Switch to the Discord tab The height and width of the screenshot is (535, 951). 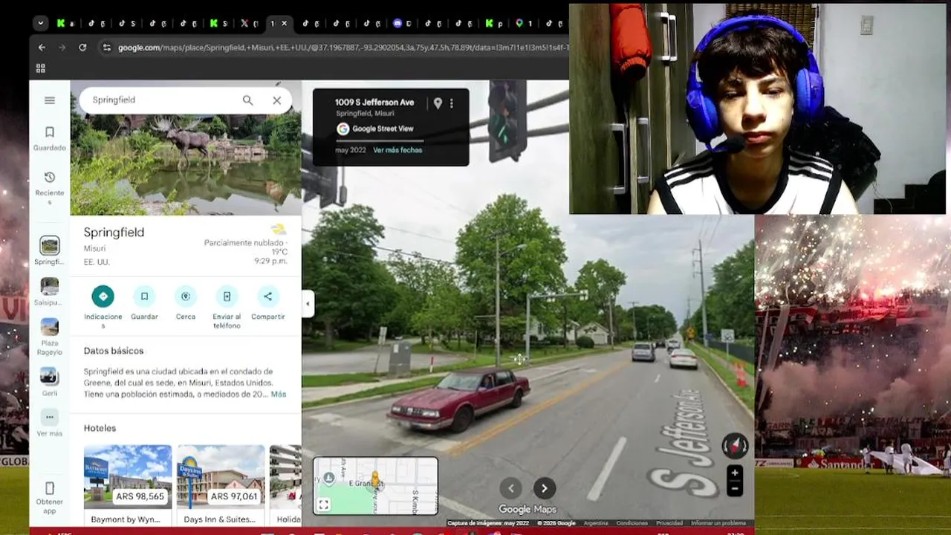401,23
